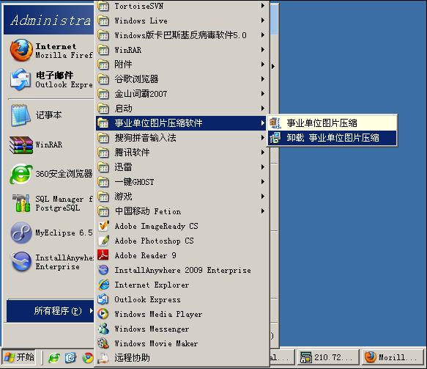Launch Adobe Reader 9 icon
Image resolution: width=427 pixels, height=369 pixels.
pos(103,255)
